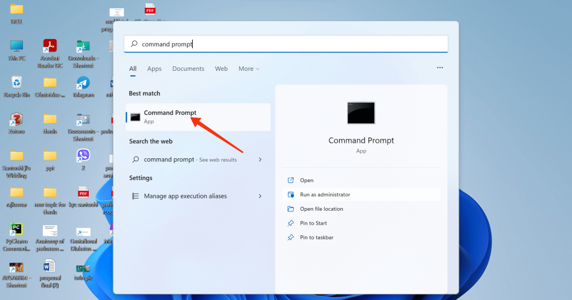Open the three-dot options menu
This screenshot has width=572, height=300.
[440, 67]
